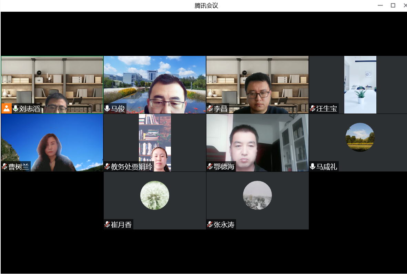Select 教务处贾娟玲's video tile with bookshelf
The image size is (407, 274).
click(x=155, y=143)
